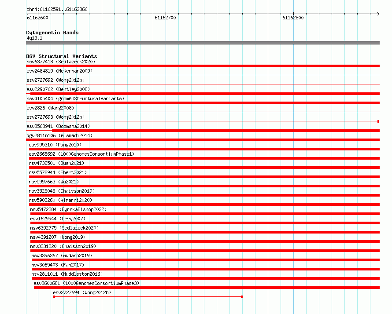Viewport: 392px width, 314px height.
Task: Open variant esv2727693 (Wong2012b)
Action: coord(55,117)
